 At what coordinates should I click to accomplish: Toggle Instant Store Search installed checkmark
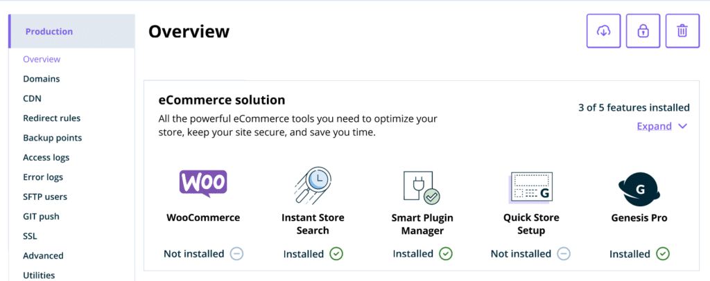pos(336,254)
